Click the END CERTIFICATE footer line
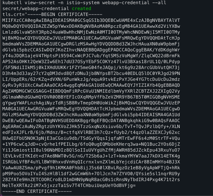Image resolution: width=213 pixels, height=196 pixels. (x=37, y=191)
